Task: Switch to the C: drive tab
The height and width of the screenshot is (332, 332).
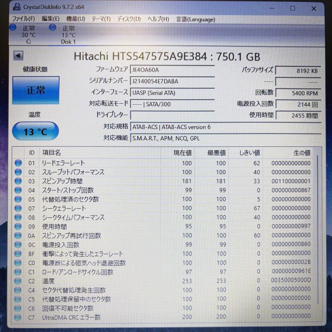Action: [x=28, y=34]
